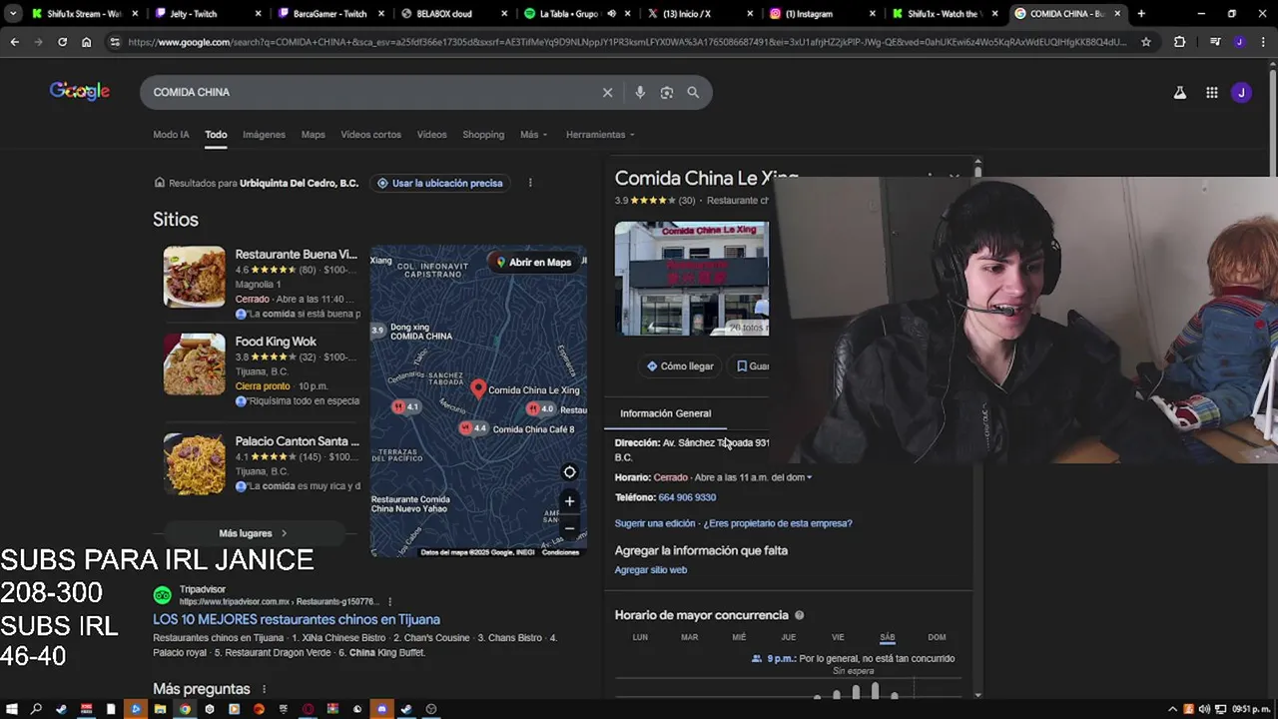Show info about Horario de mayor concurrencia

click(799, 615)
